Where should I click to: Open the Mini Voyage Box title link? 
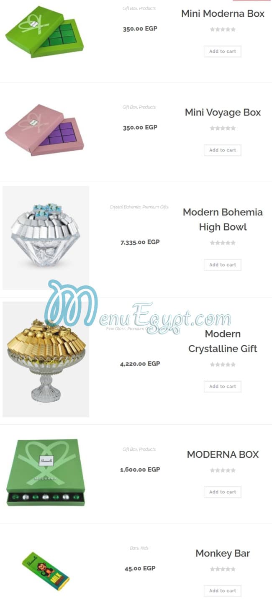(x=223, y=112)
